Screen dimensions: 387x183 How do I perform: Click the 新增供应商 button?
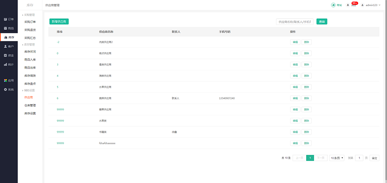pyautogui.click(x=59, y=22)
